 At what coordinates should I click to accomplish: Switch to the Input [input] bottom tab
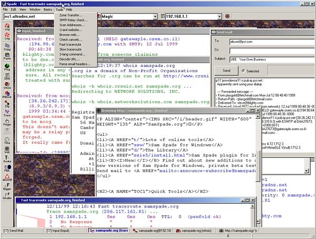click(x=66, y=231)
